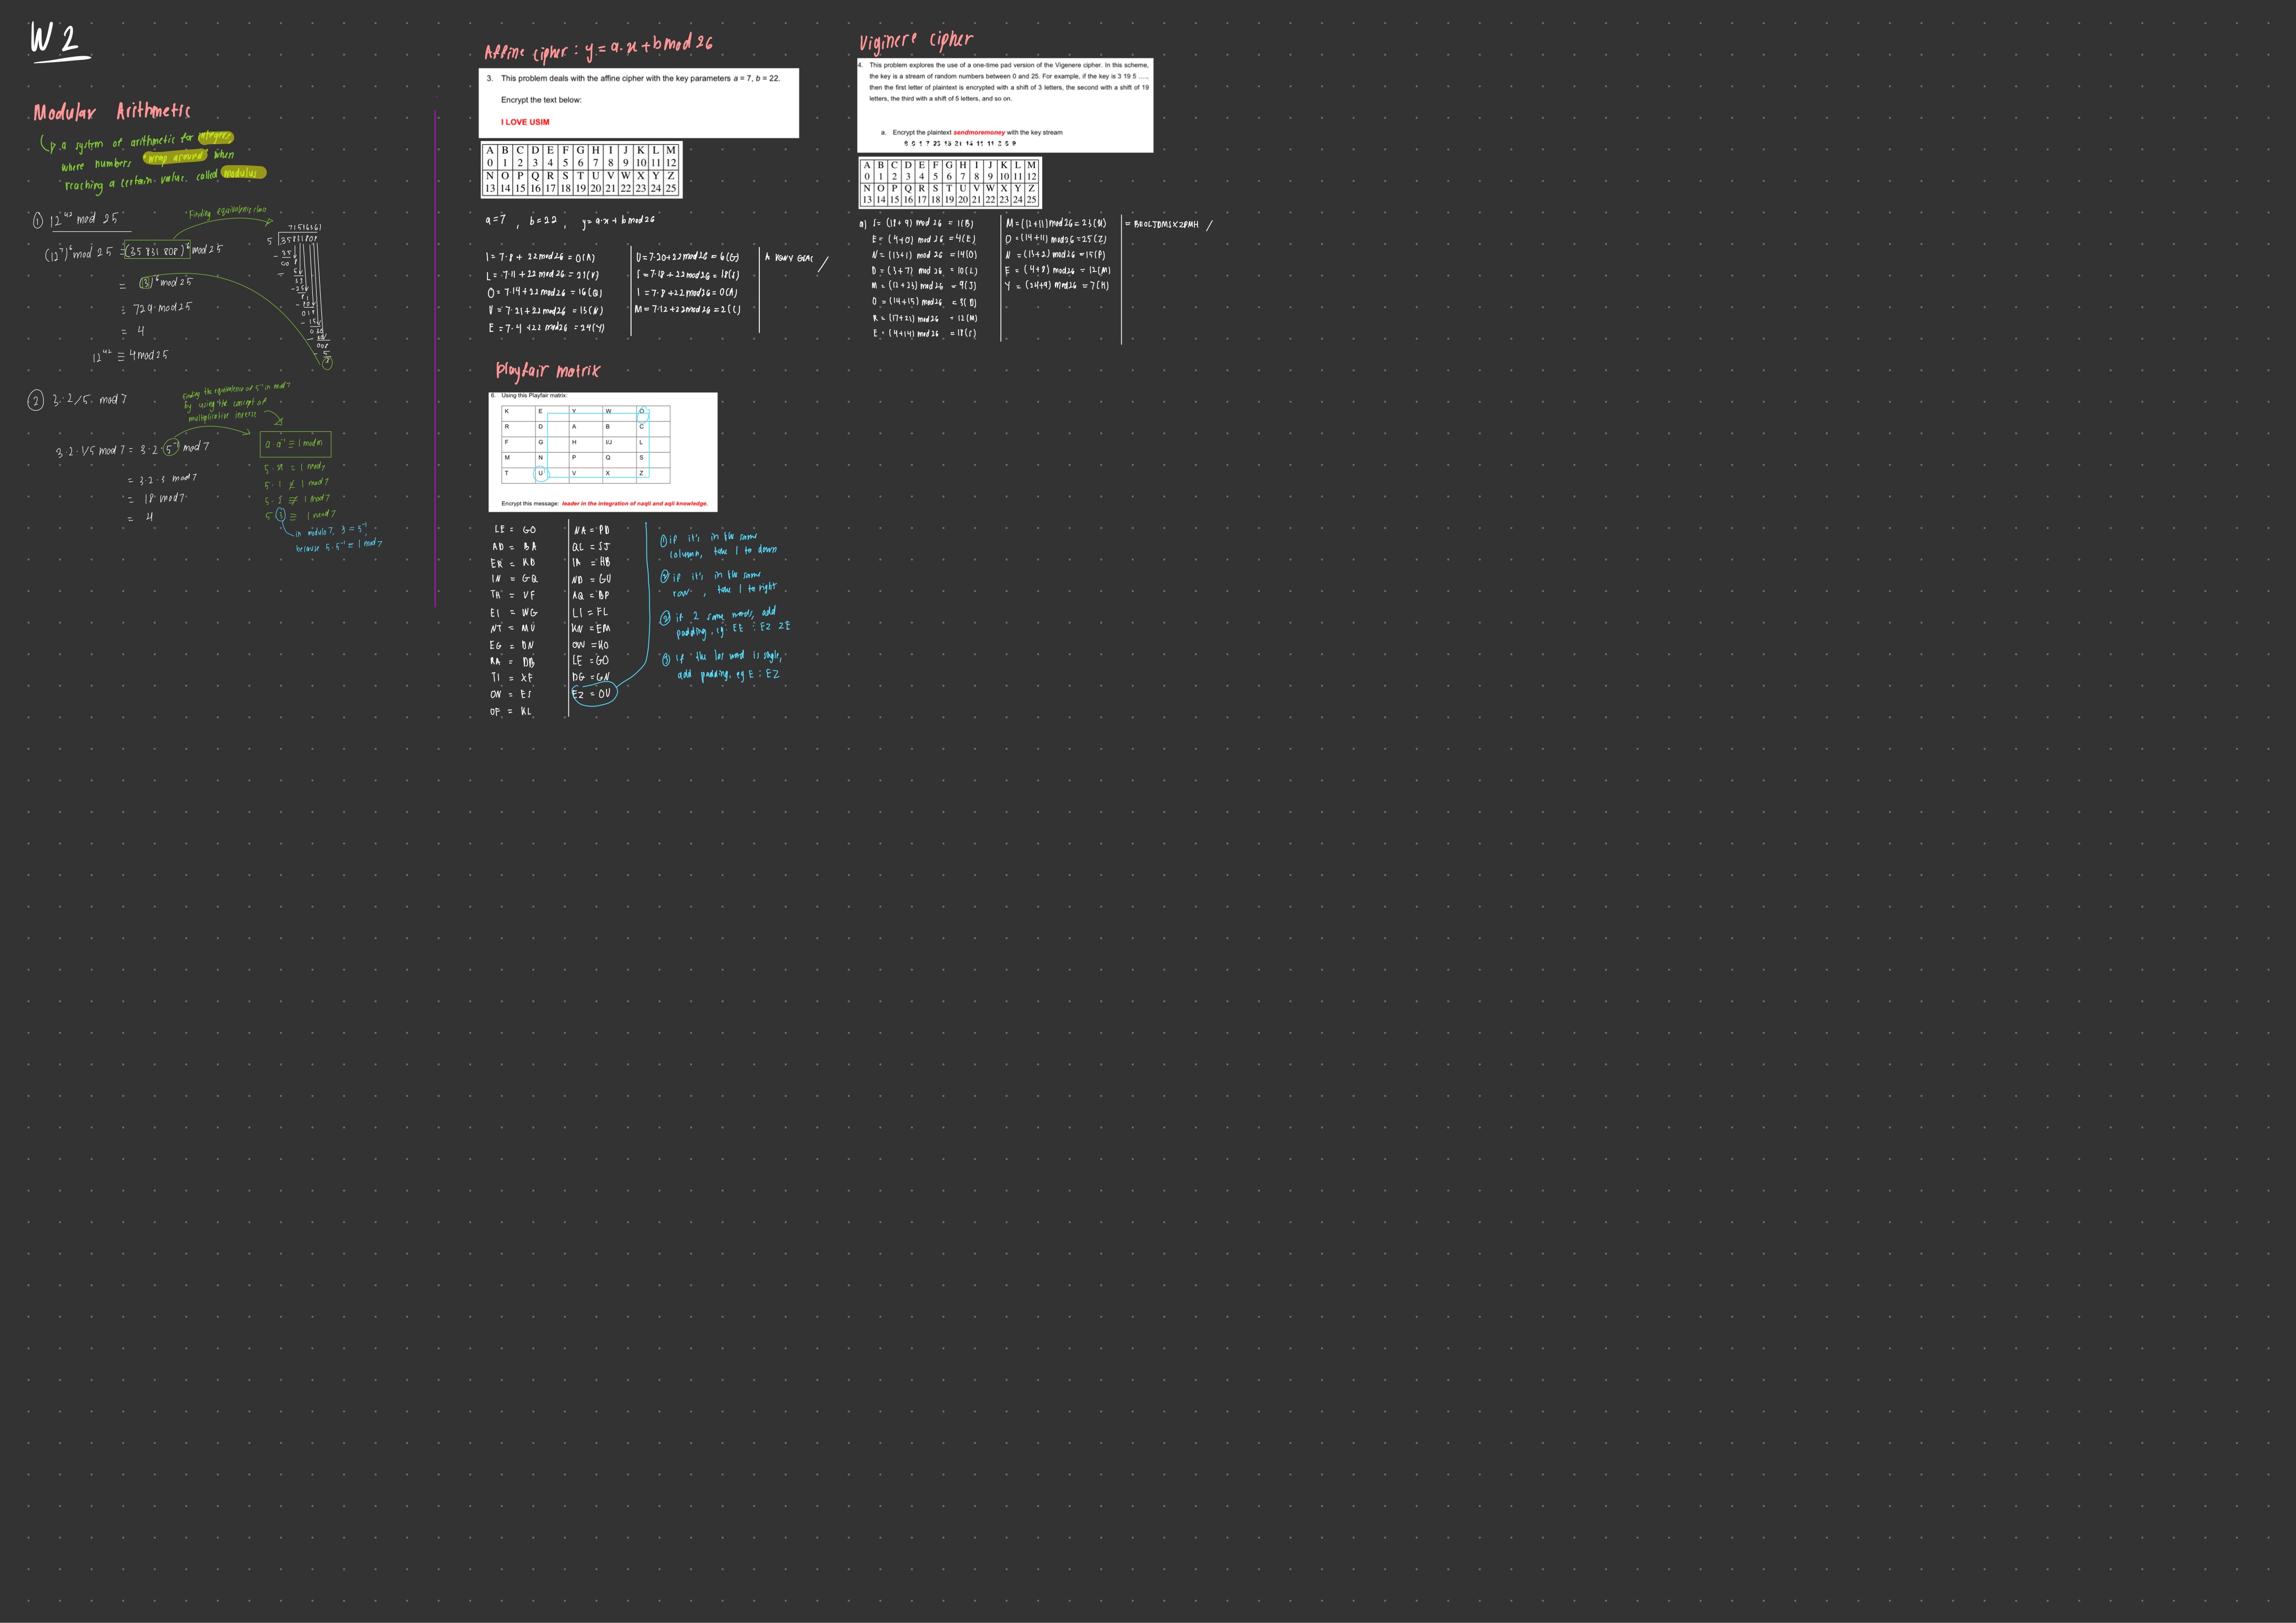Click the red text "I LOVE USIM"

[525, 122]
